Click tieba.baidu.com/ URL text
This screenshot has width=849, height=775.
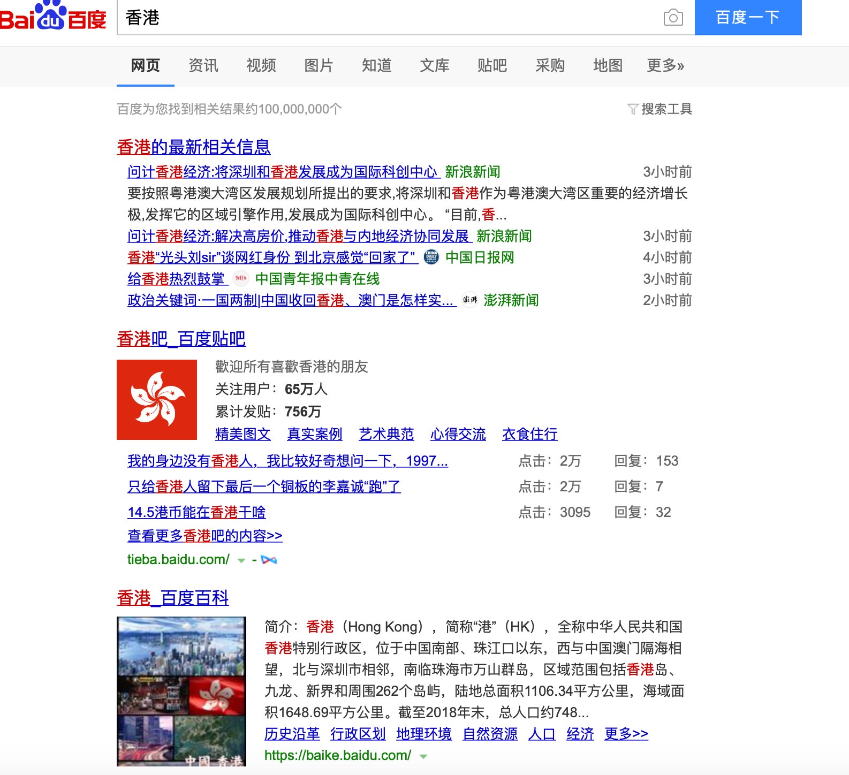178,560
